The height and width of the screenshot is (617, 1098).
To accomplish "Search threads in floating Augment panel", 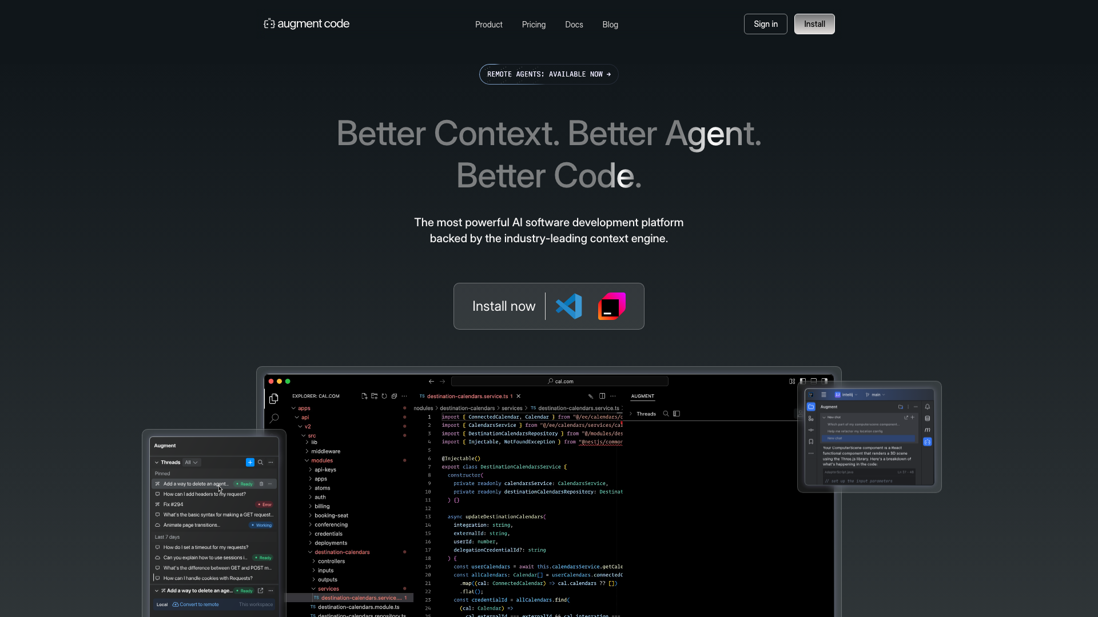I will [260, 462].
